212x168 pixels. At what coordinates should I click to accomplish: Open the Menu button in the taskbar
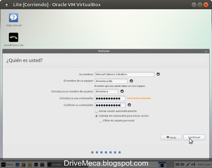click(x=7, y=164)
